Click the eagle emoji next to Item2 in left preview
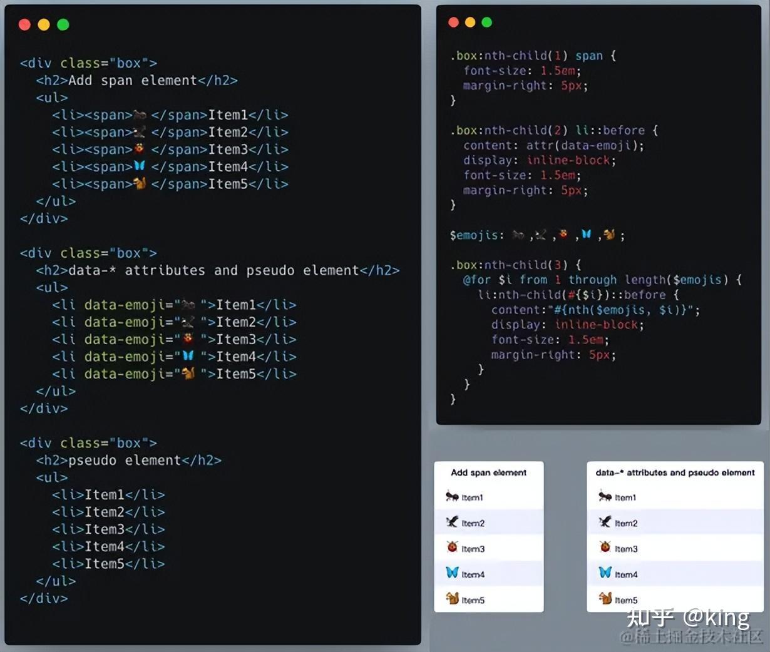 pos(451,522)
